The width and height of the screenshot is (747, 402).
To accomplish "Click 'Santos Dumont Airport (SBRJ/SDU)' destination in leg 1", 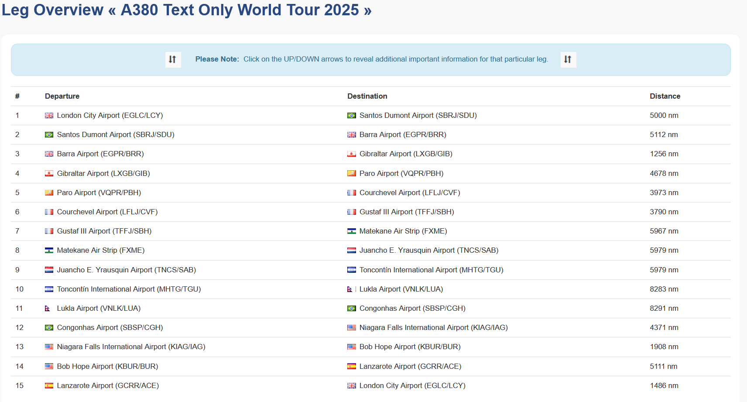I will click(x=418, y=116).
